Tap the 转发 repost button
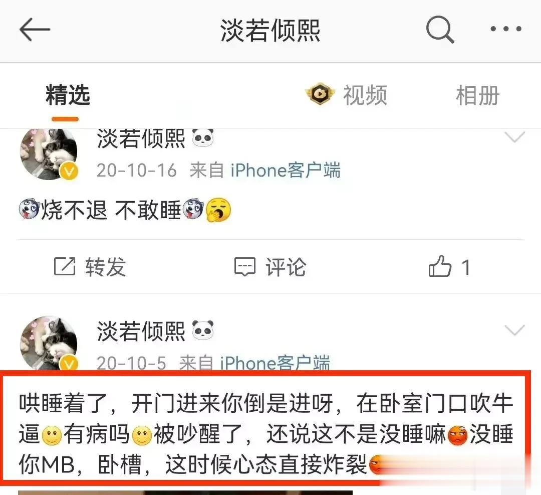Viewport: 541px width, 495px height. 106,267
